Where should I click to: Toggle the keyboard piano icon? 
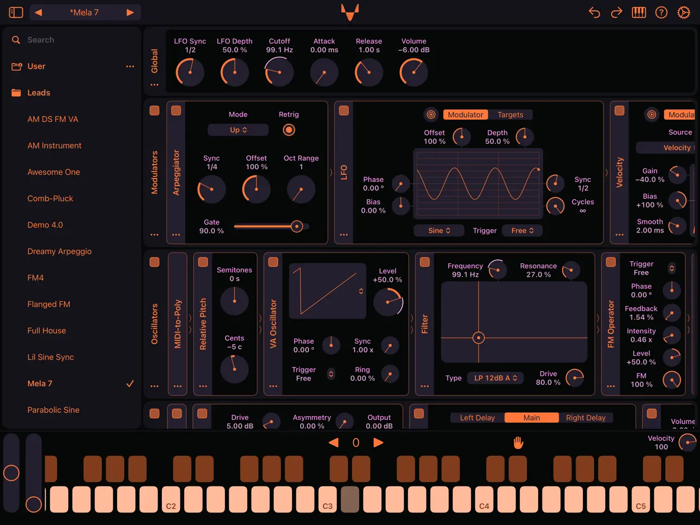point(639,12)
